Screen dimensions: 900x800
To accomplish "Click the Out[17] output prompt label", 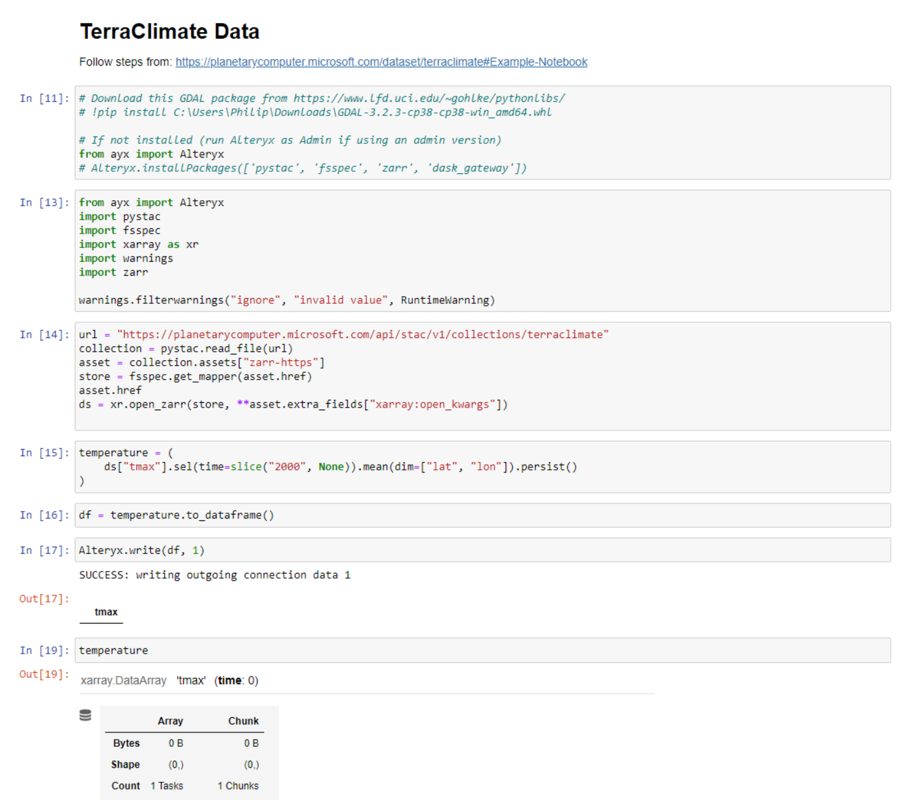I will [43, 598].
